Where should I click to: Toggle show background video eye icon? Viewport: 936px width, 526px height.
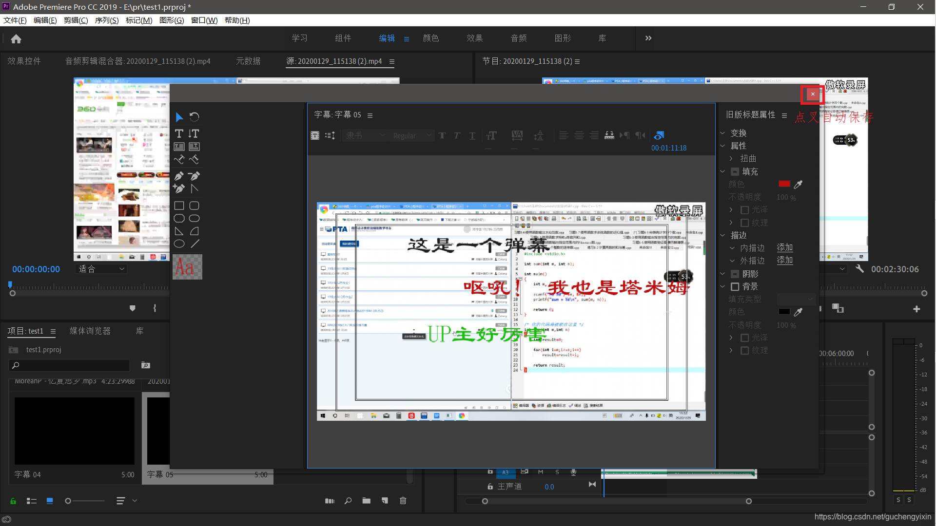pyautogui.click(x=659, y=135)
